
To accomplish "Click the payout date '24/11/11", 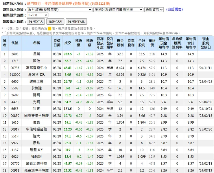I will coord(206,68).
